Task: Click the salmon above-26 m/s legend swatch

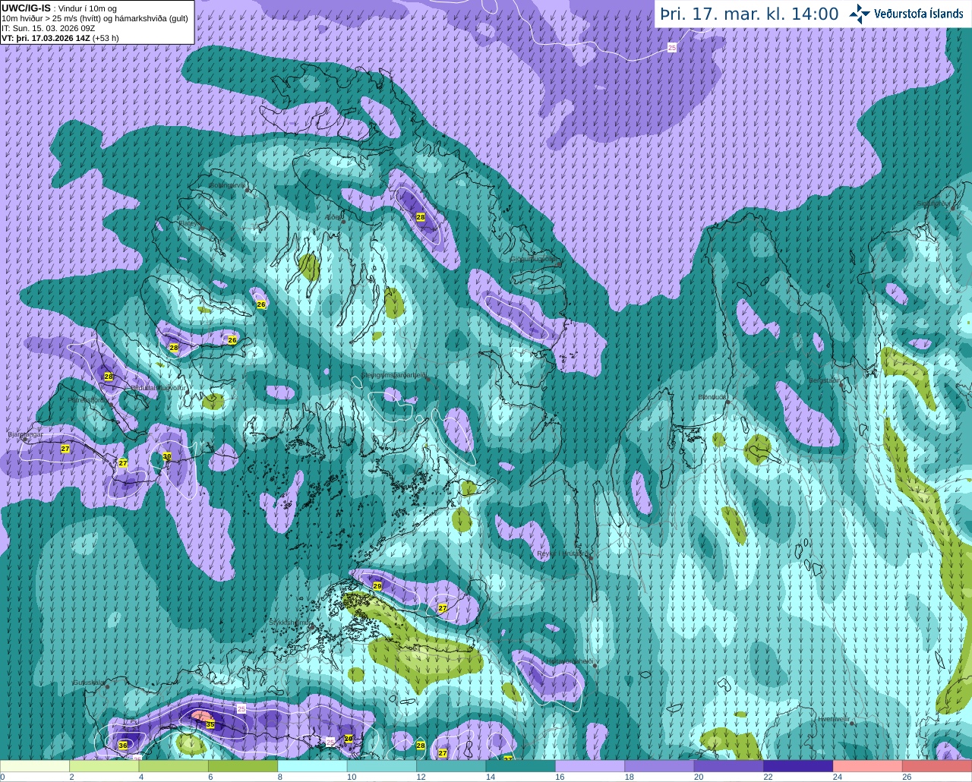Action: (x=936, y=766)
